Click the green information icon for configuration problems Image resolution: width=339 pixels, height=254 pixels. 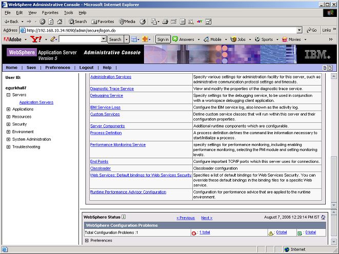coord(300,233)
